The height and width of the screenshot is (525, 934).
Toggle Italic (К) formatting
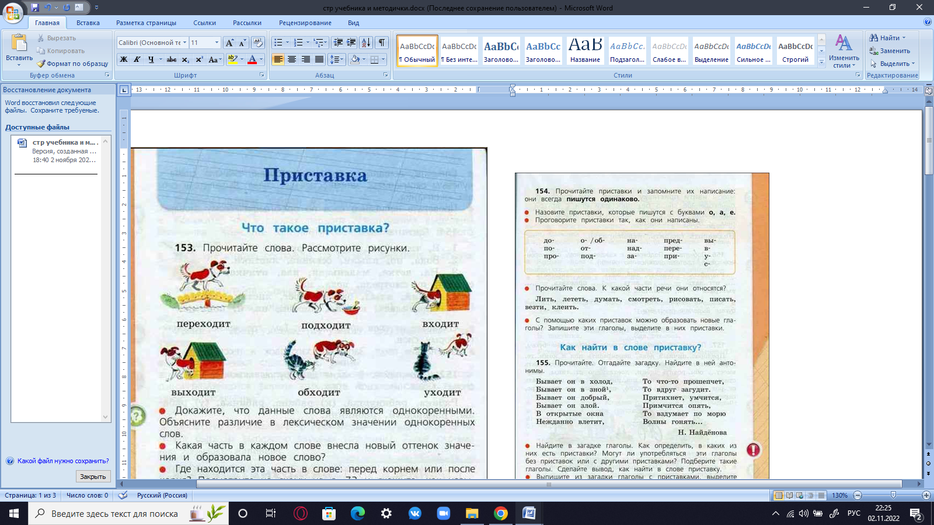tap(137, 60)
